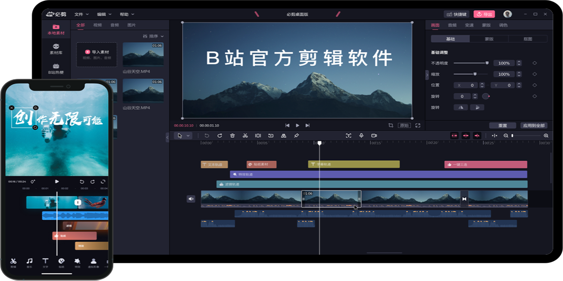Screen dimensions: 563x281
Task: Mute the main video track speaker
Action: tap(191, 199)
